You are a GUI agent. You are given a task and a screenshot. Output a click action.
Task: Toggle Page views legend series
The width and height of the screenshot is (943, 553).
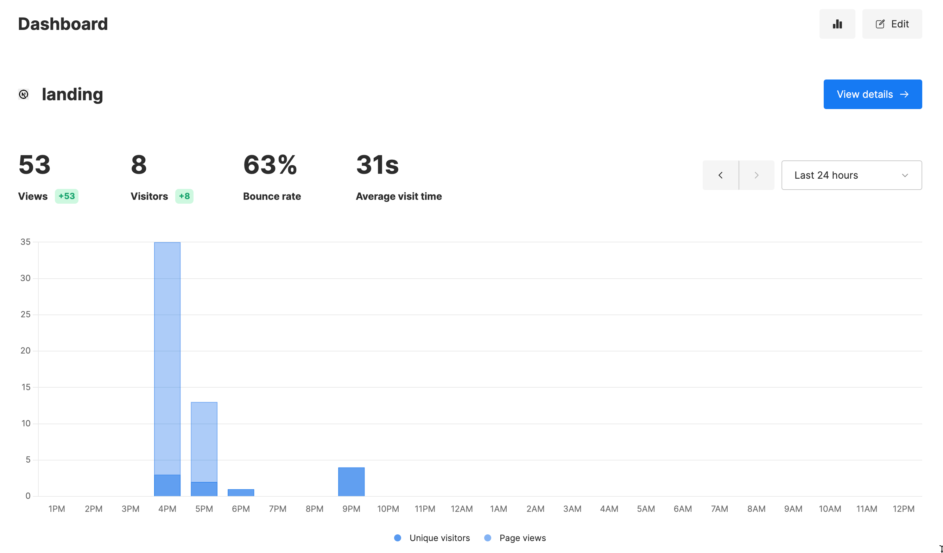(x=523, y=538)
